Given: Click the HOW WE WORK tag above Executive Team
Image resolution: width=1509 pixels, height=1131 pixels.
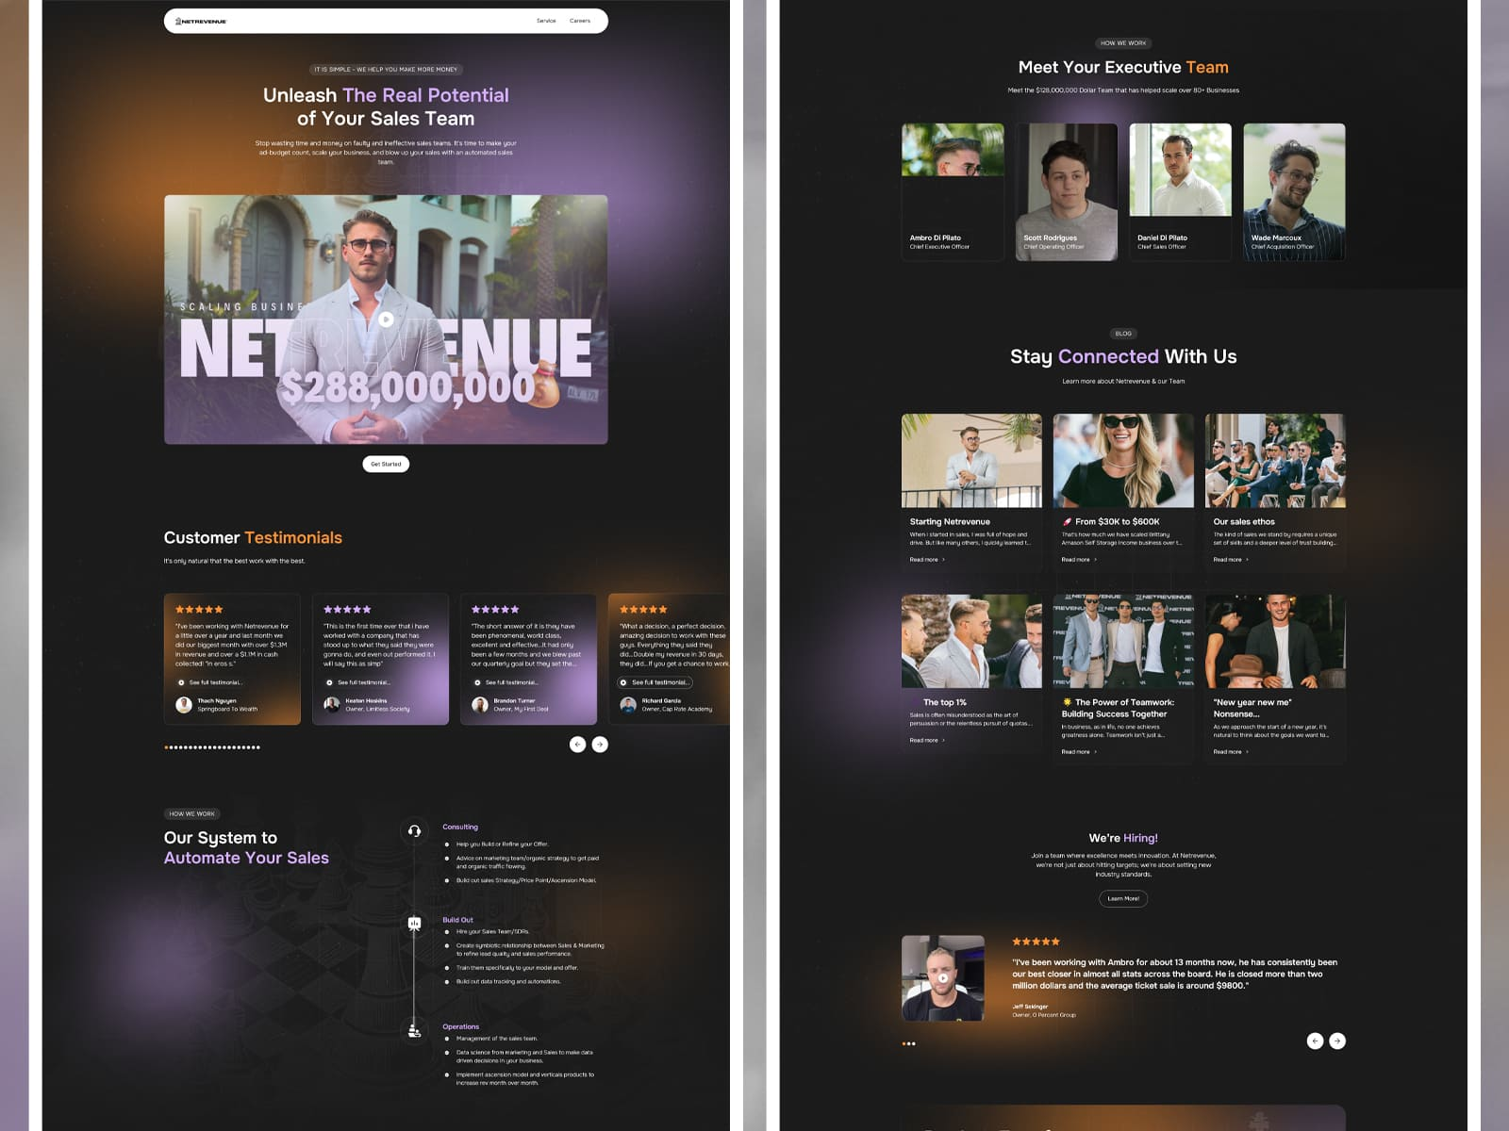Looking at the screenshot, I should click(x=1123, y=43).
